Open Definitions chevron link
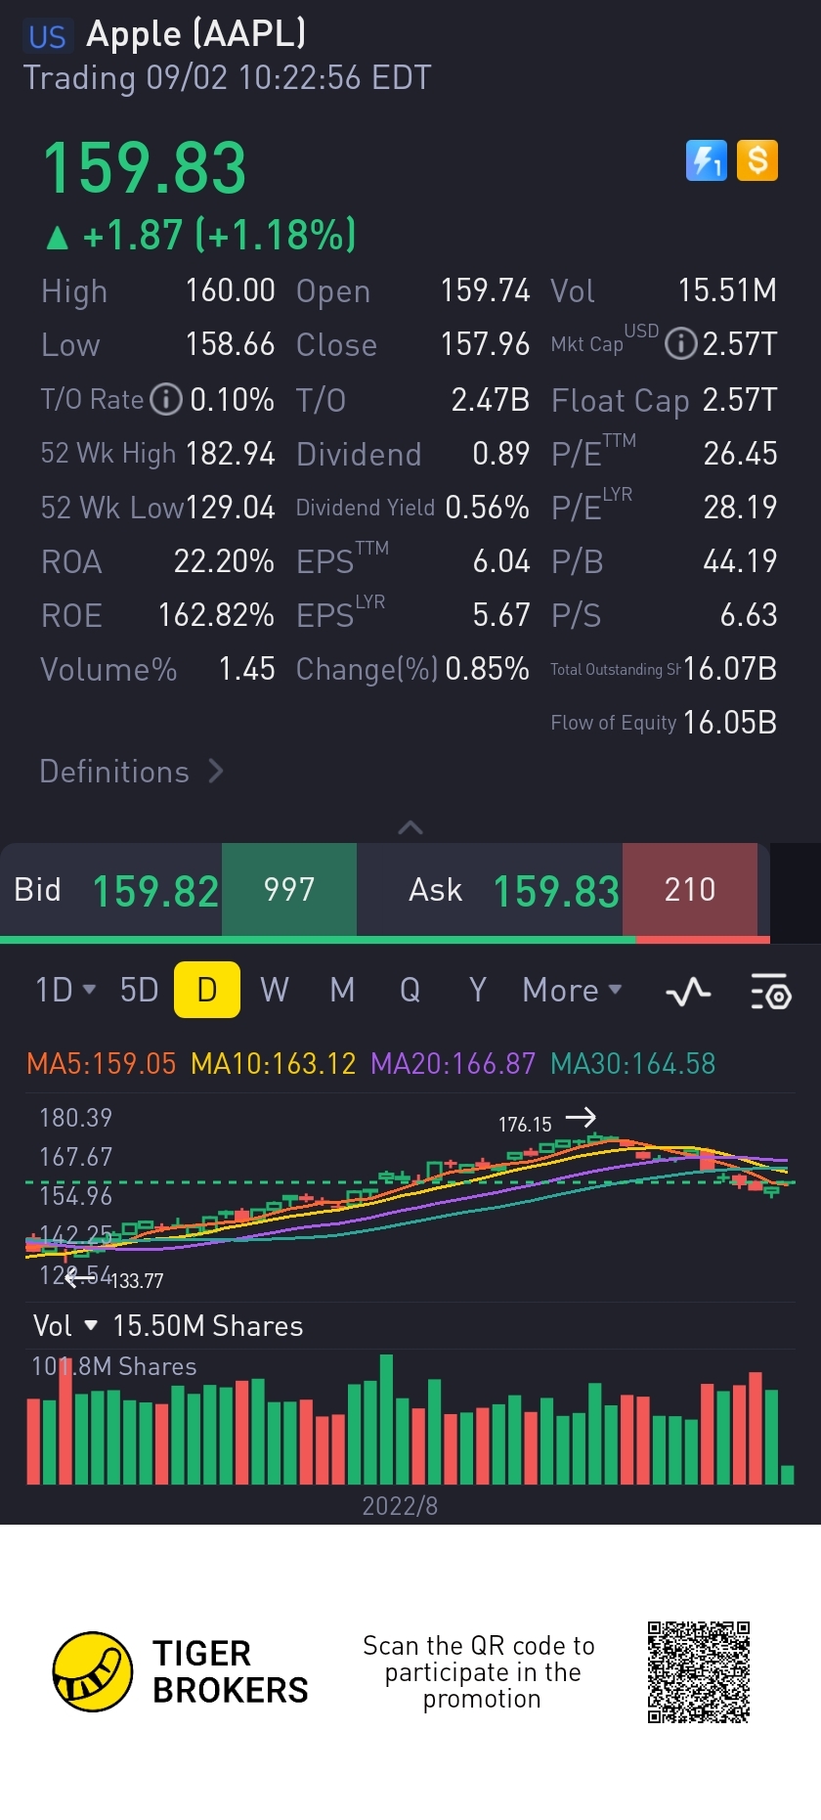 tap(132, 772)
